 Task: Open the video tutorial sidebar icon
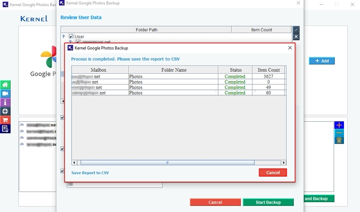tap(5, 93)
